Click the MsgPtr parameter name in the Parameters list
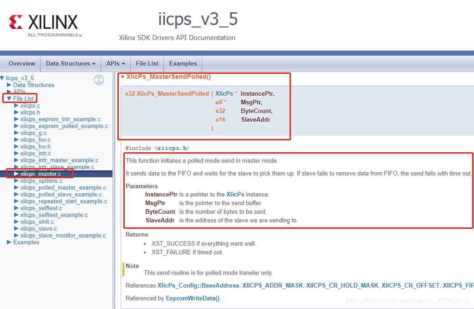 [155, 203]
